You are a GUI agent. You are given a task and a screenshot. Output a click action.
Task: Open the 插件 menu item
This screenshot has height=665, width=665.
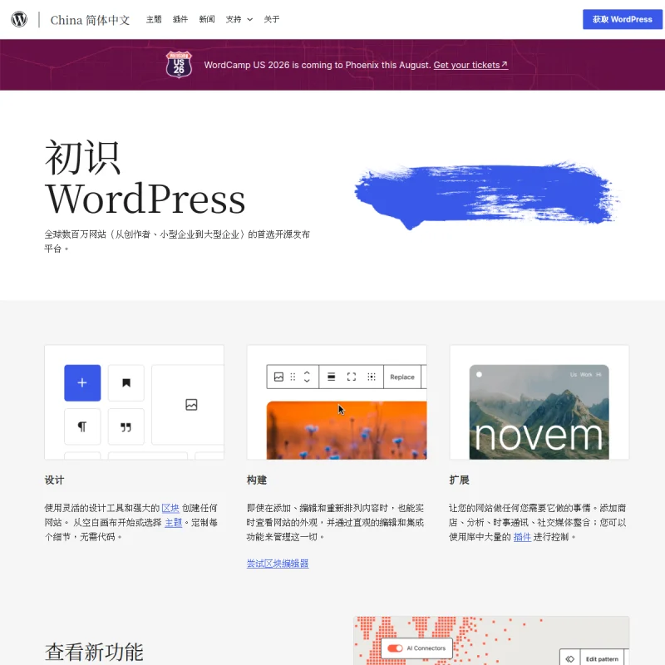(x=180, y=19)
